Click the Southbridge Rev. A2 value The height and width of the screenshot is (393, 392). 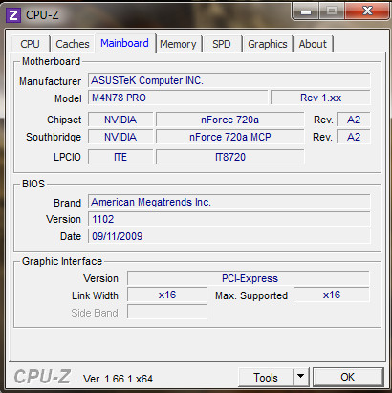(354, 137)
